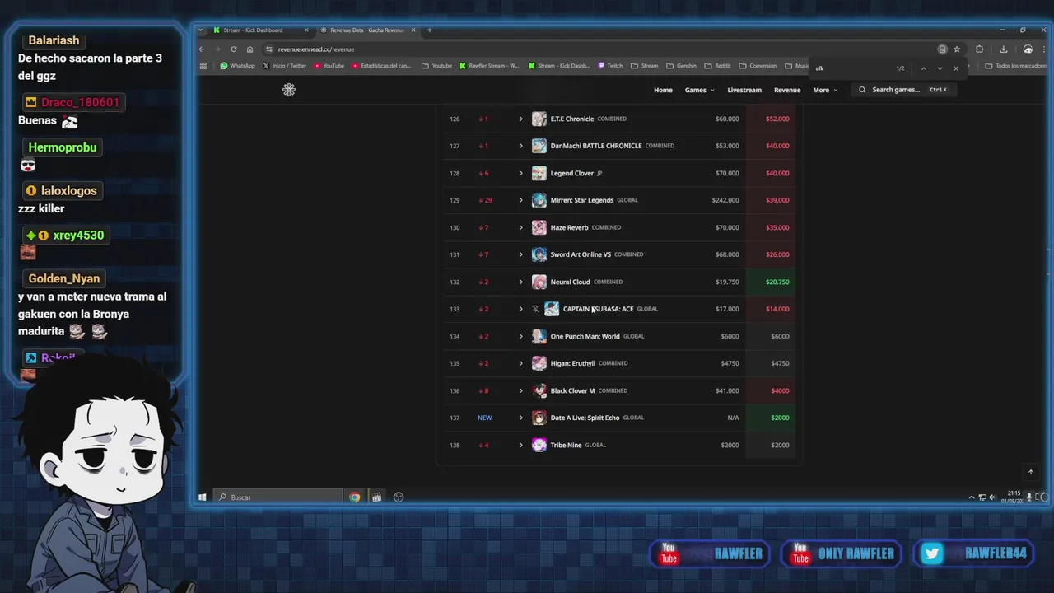Switch to Stream - Kick Dashboard tab

pos(259,30)
